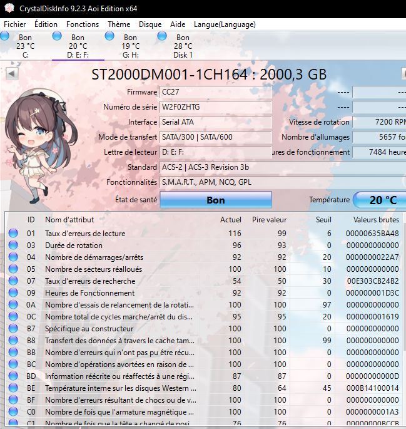Viewport: 406px width, 429px height.
Task: Select the G: H: disk tab
Action: [130, 46]
